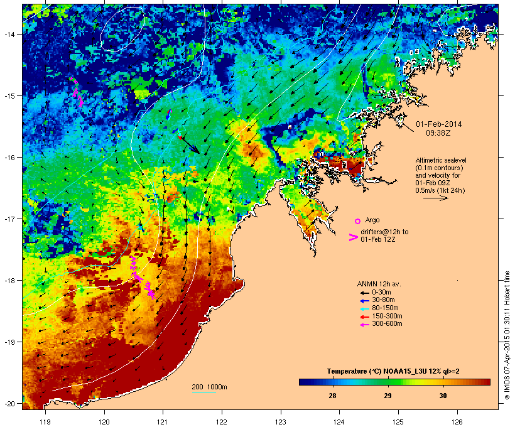
Task: Click the 0-30m depth label
Action: (x=381, y=293)
